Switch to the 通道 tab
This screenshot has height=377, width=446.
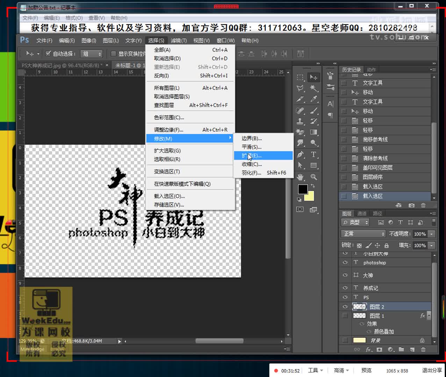(362, 213)
